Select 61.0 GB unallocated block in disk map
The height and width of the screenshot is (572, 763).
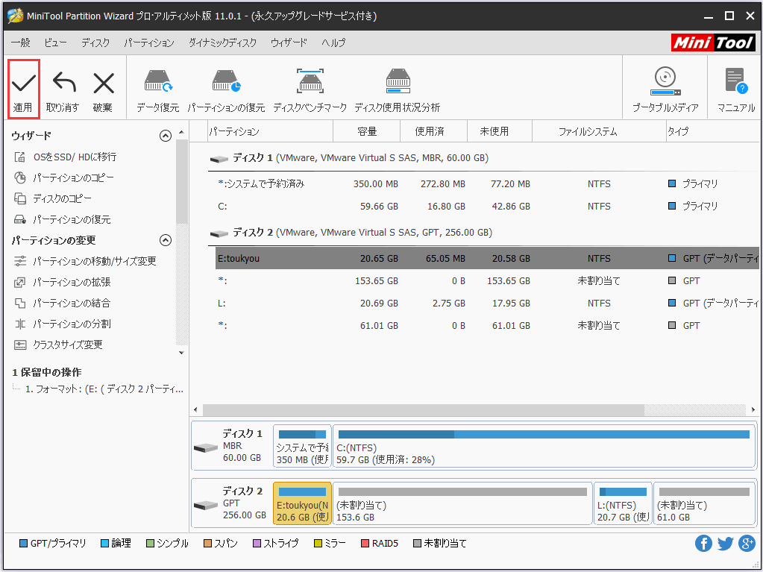tap(703, 503)
